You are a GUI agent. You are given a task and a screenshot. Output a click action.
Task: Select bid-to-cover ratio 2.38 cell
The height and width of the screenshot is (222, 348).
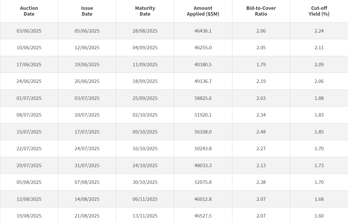coord(261,182)
